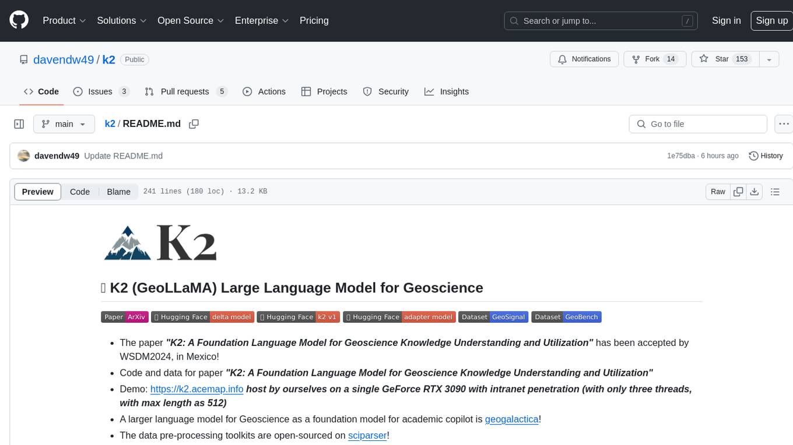Copy the README.md file path
The height and width of the screenshot is (445, 793).
pyautogui.click(x=194, y=124)
